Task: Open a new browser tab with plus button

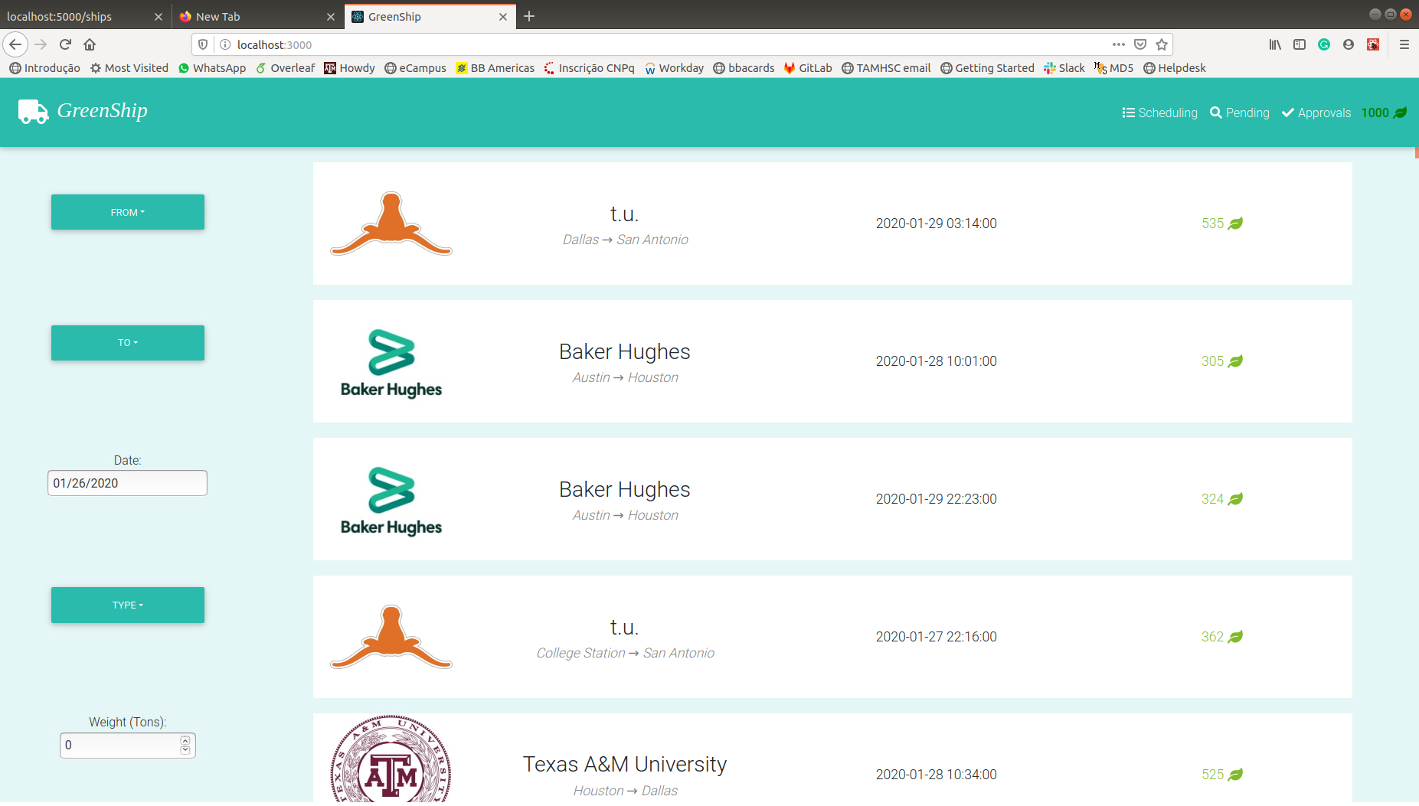Action: pos(529,16)
